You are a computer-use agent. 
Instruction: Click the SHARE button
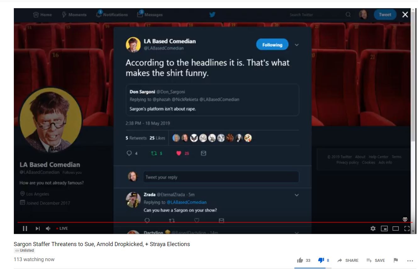(x=348, y=260)
